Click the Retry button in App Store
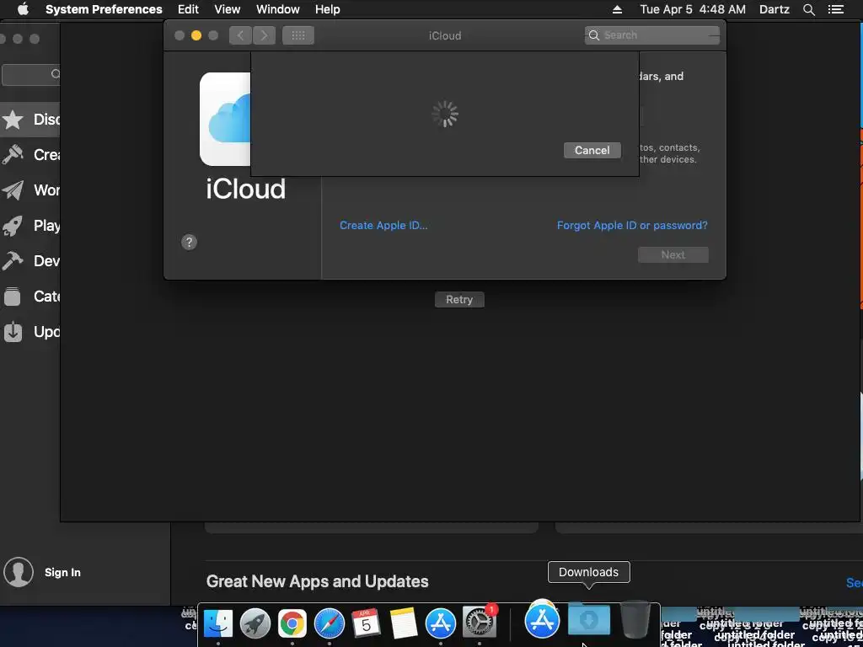863x647 pixels. [x=459, y=299]
